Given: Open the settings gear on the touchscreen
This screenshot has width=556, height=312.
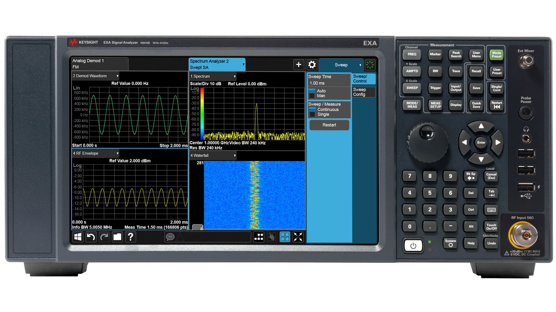Looking at the screenshot, I should [x=312, y=65].
